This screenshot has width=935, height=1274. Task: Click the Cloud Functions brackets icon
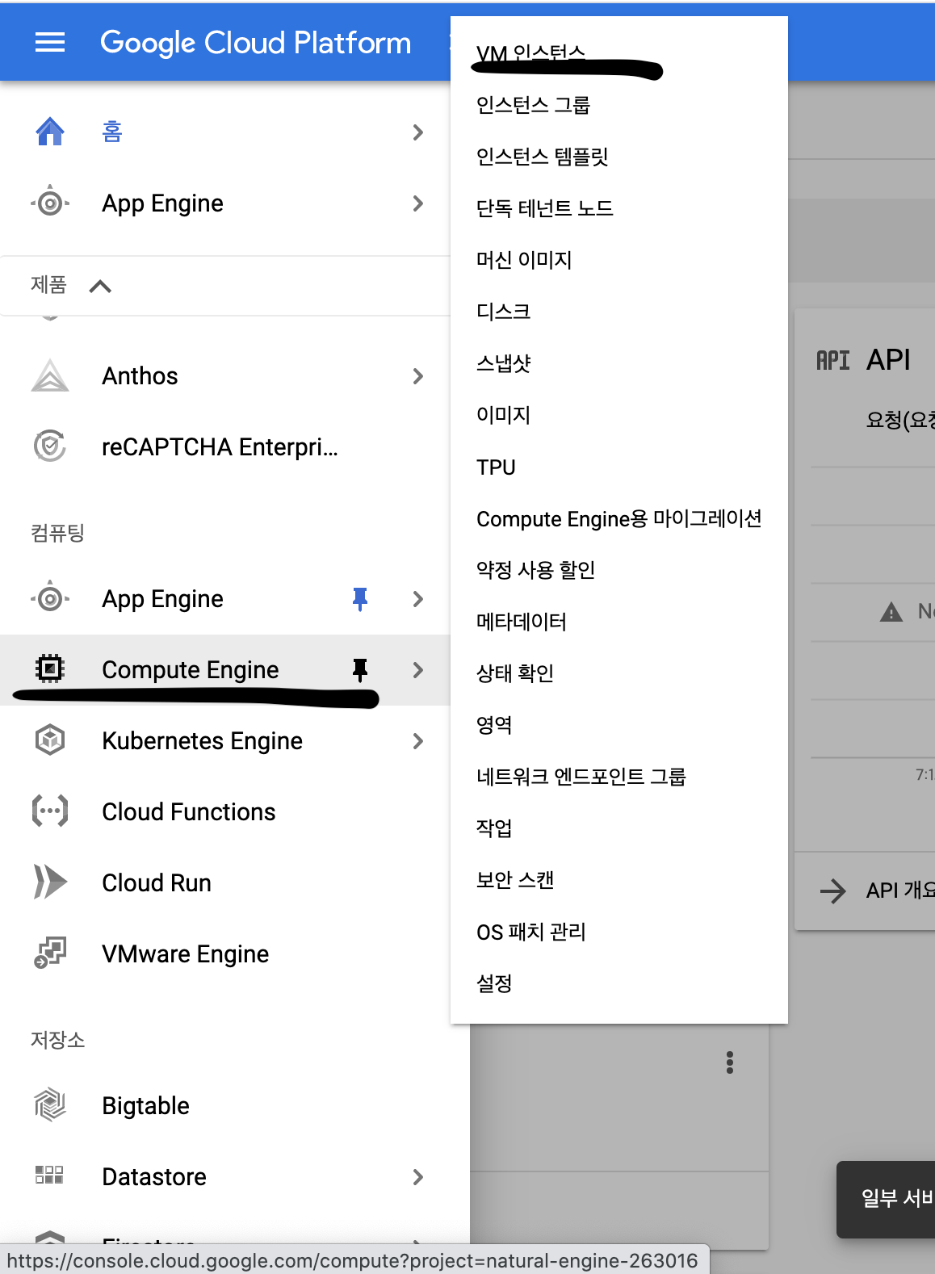50,811
